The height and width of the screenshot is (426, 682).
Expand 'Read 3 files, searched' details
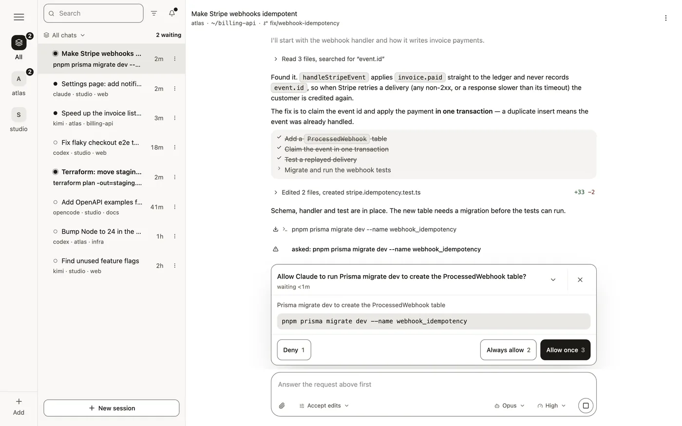tap(329, 59)
